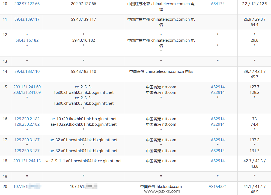Screen dimensions: 271x195
Task: Open the lower 129.250.2.182 link in hop 16
Action: pyautogui.click(x=27, y=124)
